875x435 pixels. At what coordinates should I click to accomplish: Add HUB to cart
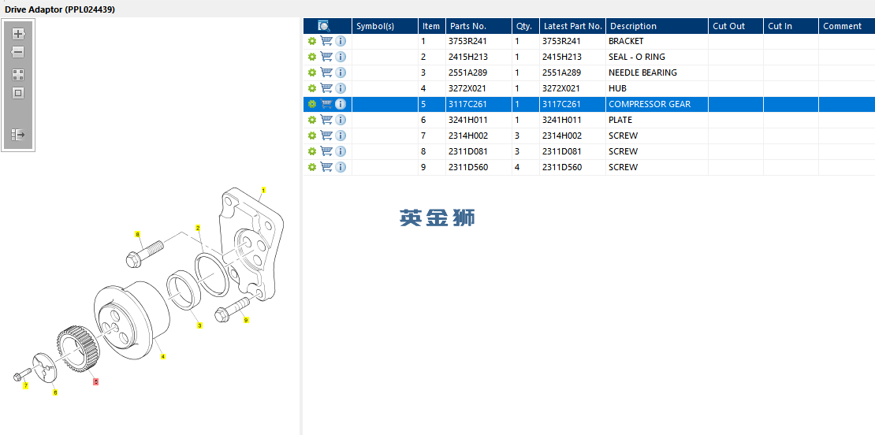(326, 87)
